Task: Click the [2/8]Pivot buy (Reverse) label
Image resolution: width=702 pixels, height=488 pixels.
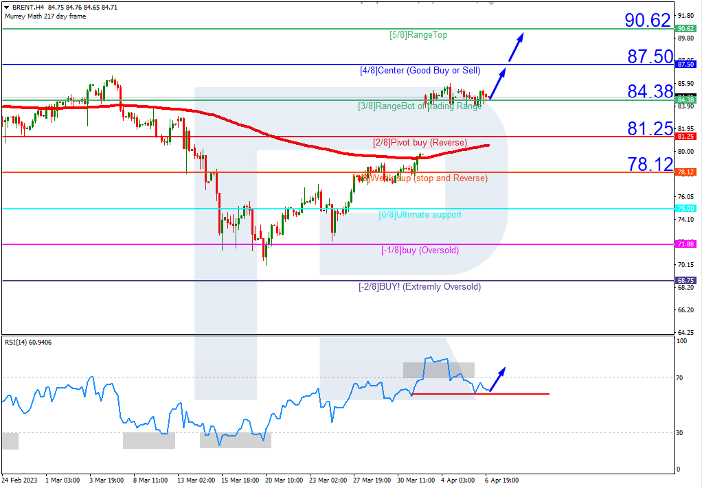Action: coord(420,143)
